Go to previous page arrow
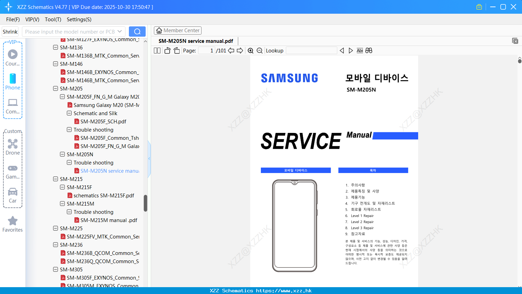Screen dimensions: 522x294 (231, 50)
